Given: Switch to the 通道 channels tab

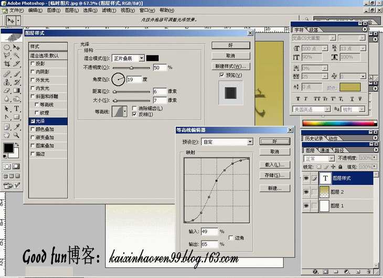Looking at the screenshot, I should click(325, 150).
